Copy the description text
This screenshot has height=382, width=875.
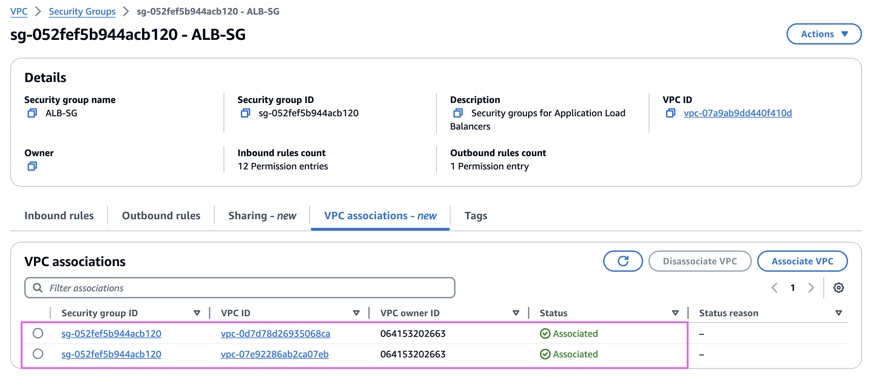pyautogui.click(x=458, y=113)
